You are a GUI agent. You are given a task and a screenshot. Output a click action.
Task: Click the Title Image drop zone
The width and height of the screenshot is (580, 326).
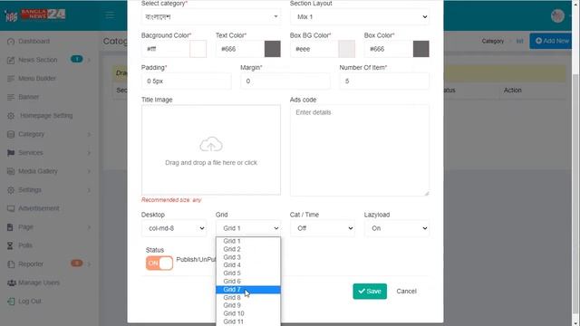[211, 149]
